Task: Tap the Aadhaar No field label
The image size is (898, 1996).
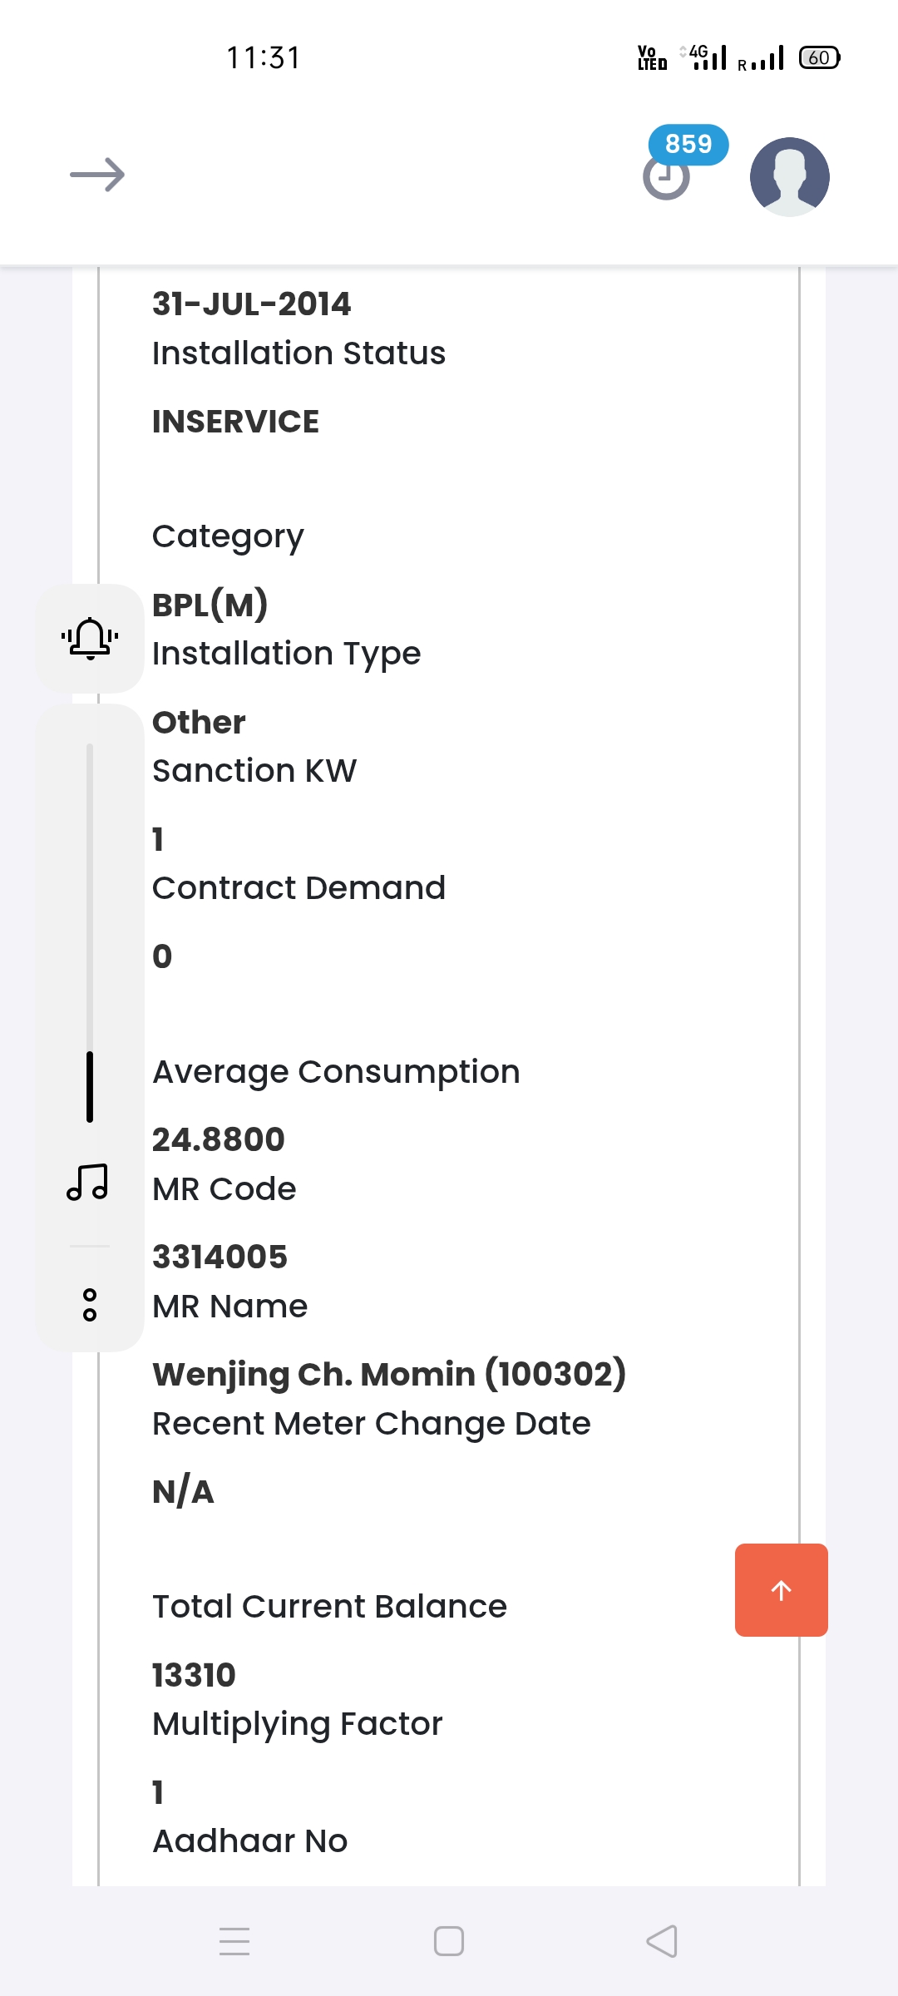Action: 250,1841
